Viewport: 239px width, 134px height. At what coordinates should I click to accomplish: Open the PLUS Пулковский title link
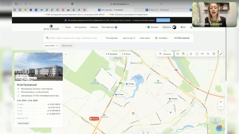pyautogui.click(x=27, y=85)
